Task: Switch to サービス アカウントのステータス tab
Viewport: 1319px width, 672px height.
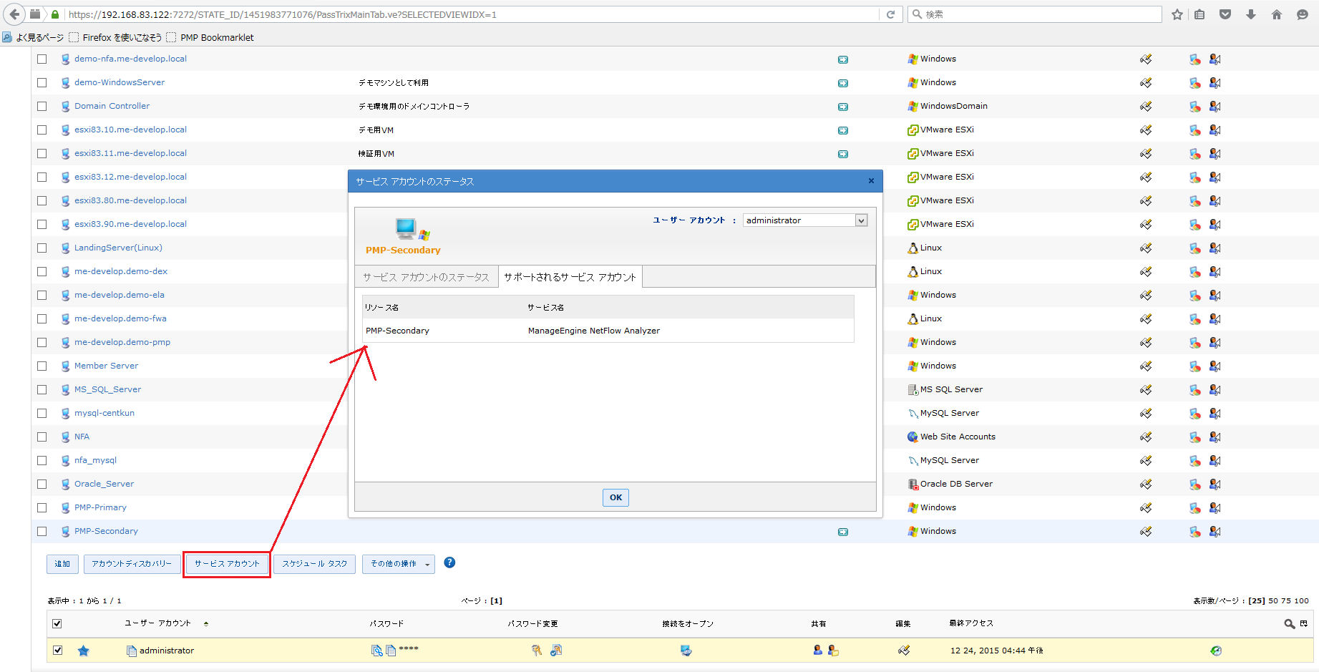Action: (426, 277)
